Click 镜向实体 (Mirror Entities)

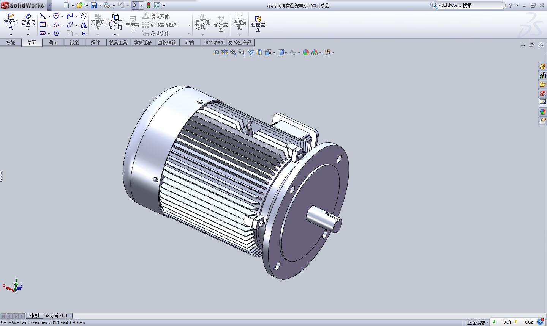point(156,16)
